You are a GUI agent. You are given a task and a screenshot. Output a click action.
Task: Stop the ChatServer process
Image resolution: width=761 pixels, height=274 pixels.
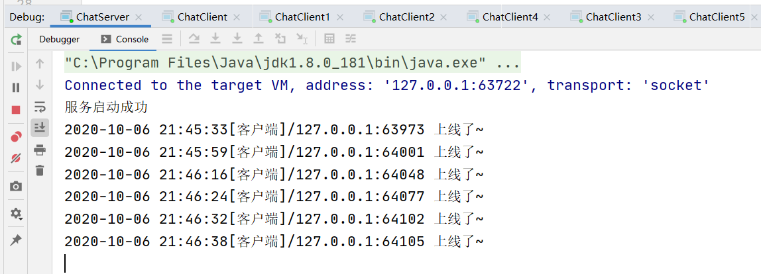pyautogui.click(x=16, y=110)
